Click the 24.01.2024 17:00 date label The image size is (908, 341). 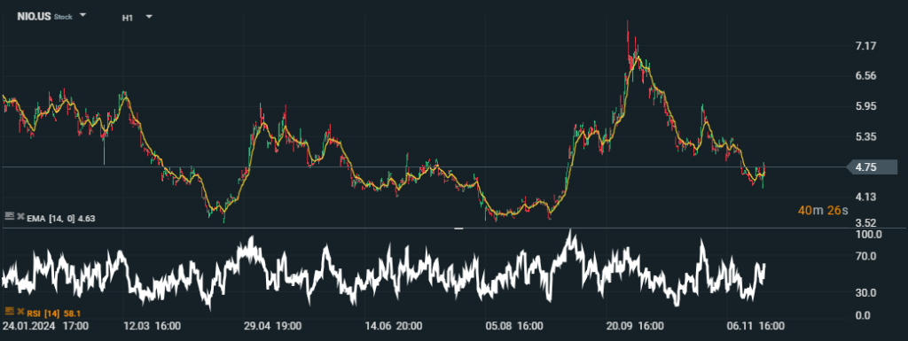click(45, 327)
